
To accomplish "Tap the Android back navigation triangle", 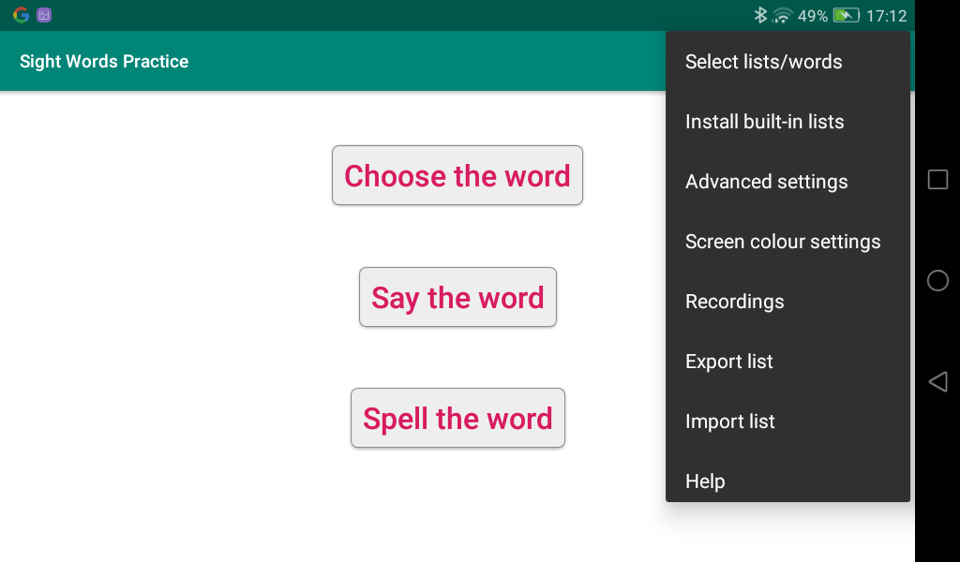I will [x=937, y=381].
